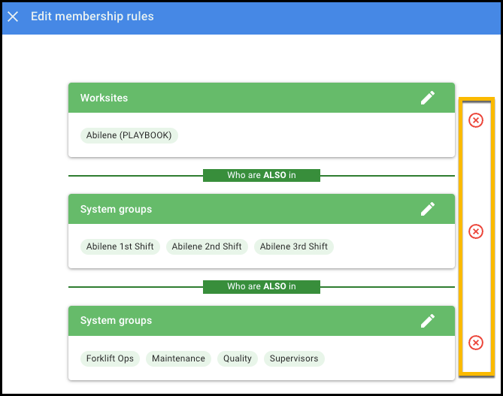Click the Quality group chip
The image size is (503, 396).
click(x=238, y=358)
